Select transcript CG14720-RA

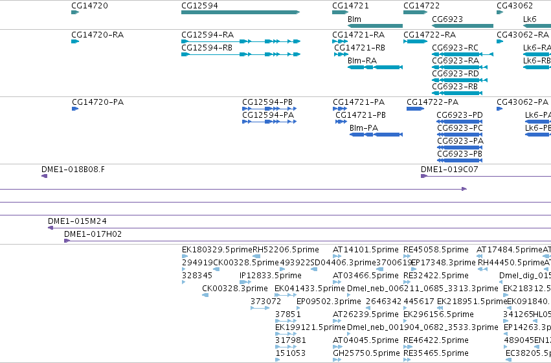tap(75, 41)
